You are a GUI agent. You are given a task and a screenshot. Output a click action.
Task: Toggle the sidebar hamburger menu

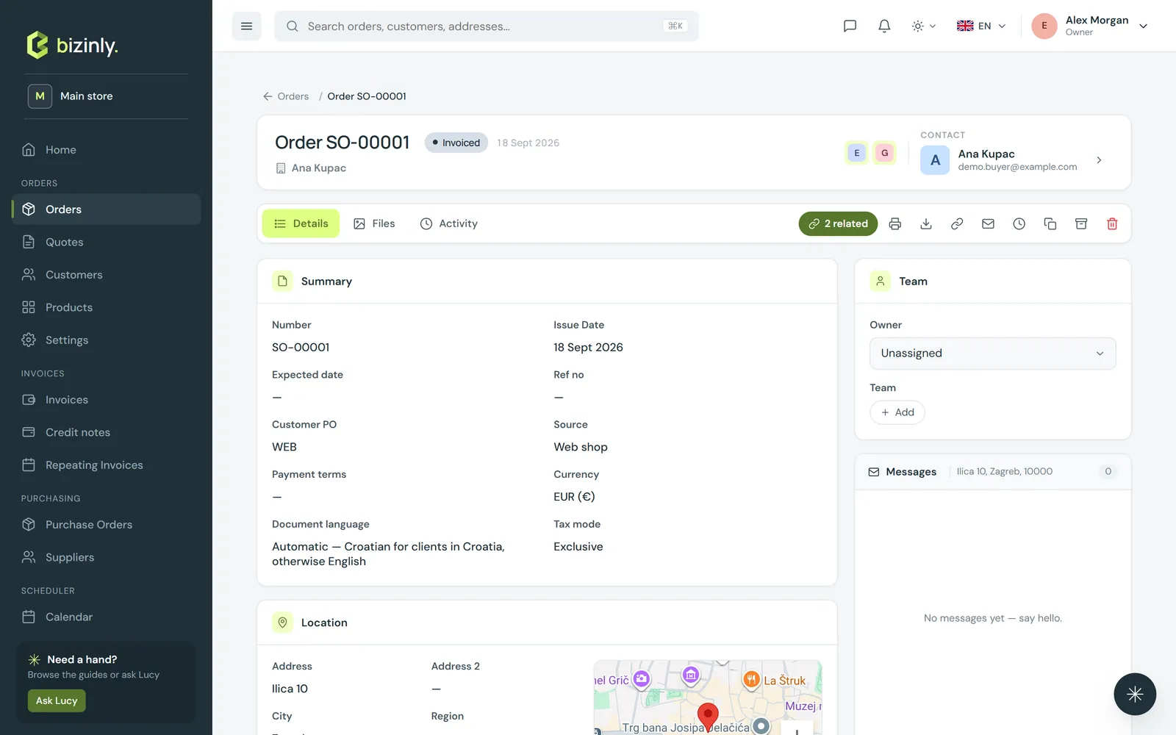(x=246, y=26)
